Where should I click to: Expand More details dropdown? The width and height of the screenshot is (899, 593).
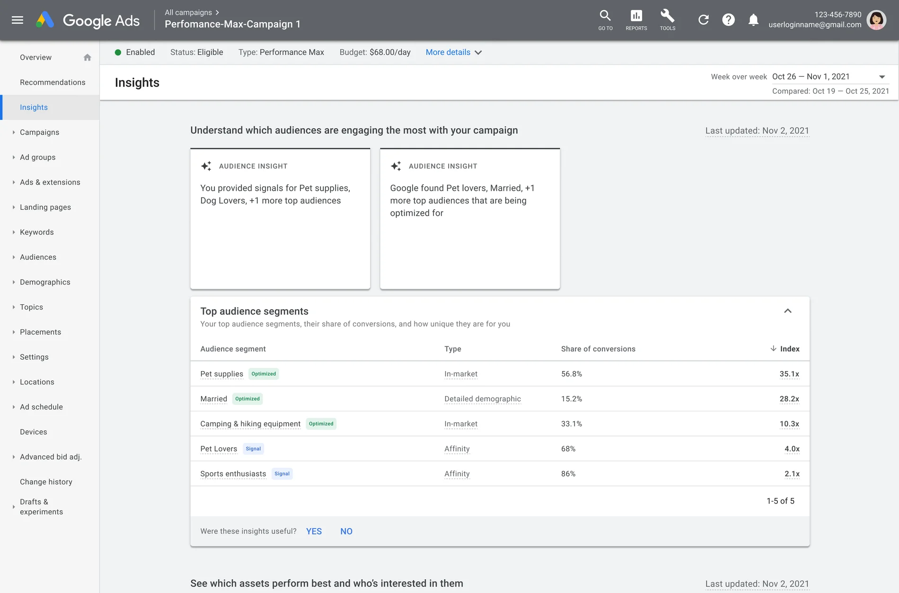pos(453,52)
